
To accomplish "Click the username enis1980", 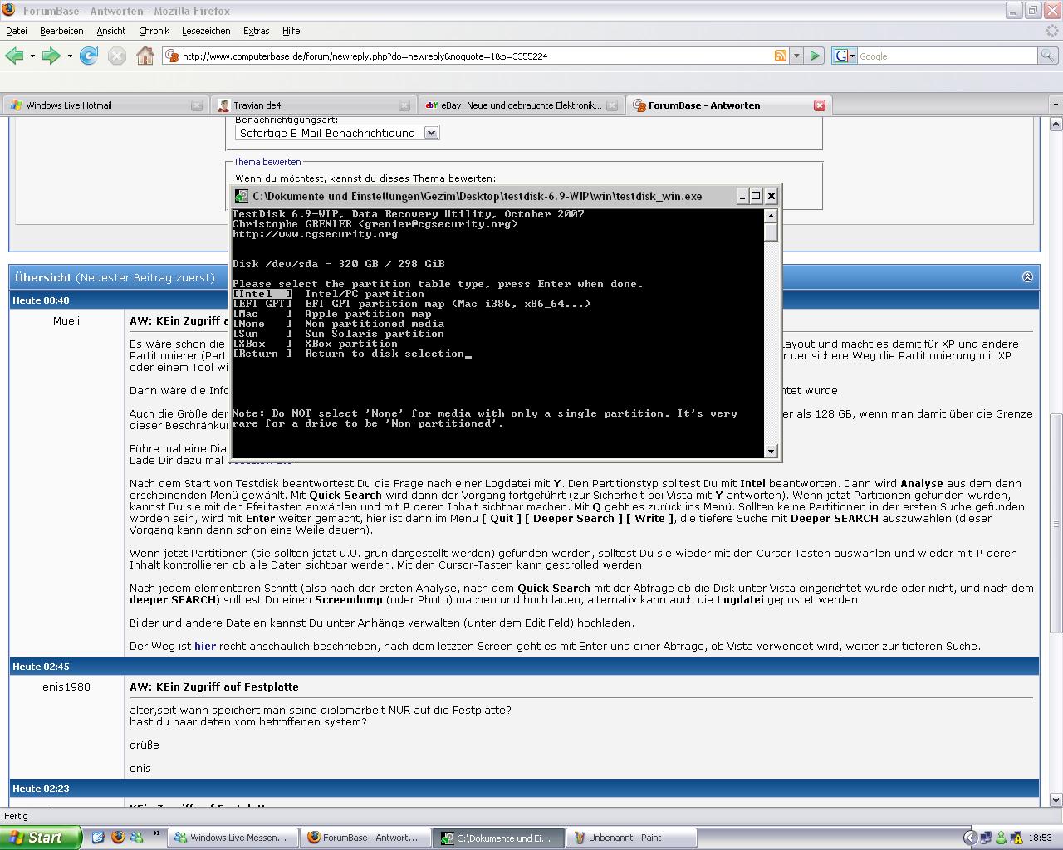I will point(66,686).
